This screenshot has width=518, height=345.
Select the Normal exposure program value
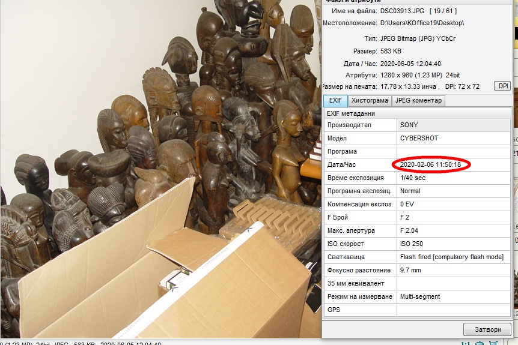click(410, 191)
